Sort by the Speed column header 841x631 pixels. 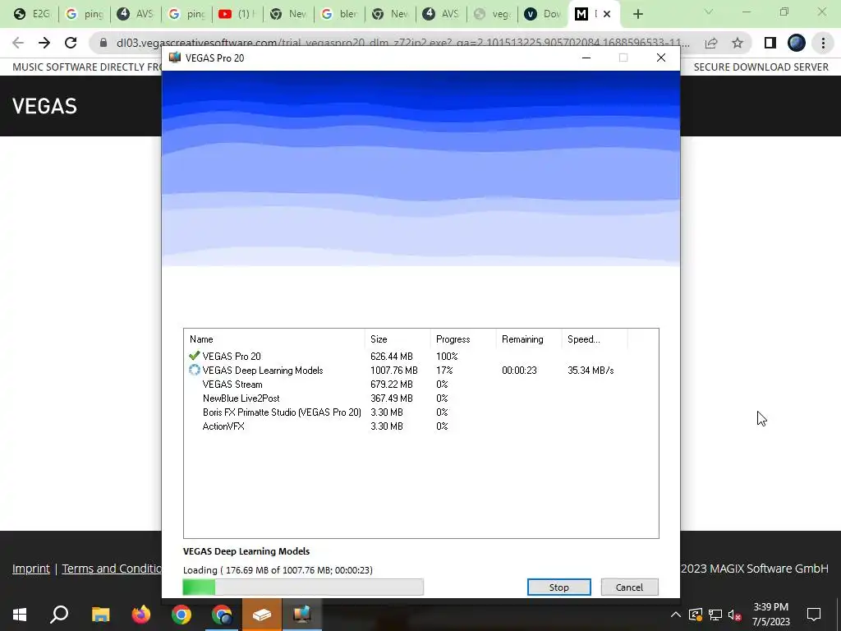point(595,339)
